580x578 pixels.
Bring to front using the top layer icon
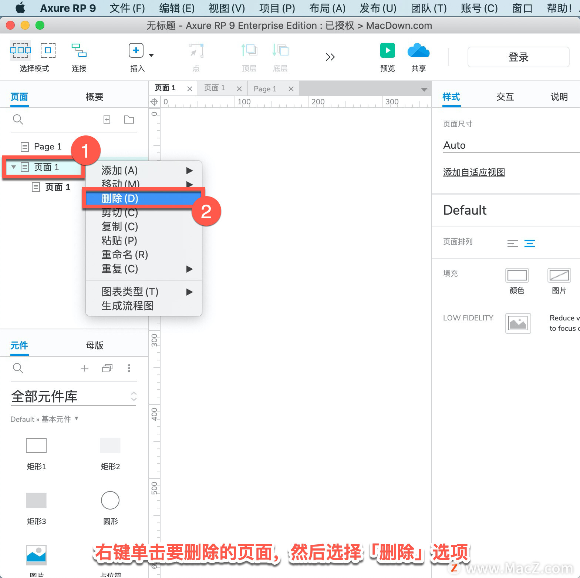coord(249,50)
